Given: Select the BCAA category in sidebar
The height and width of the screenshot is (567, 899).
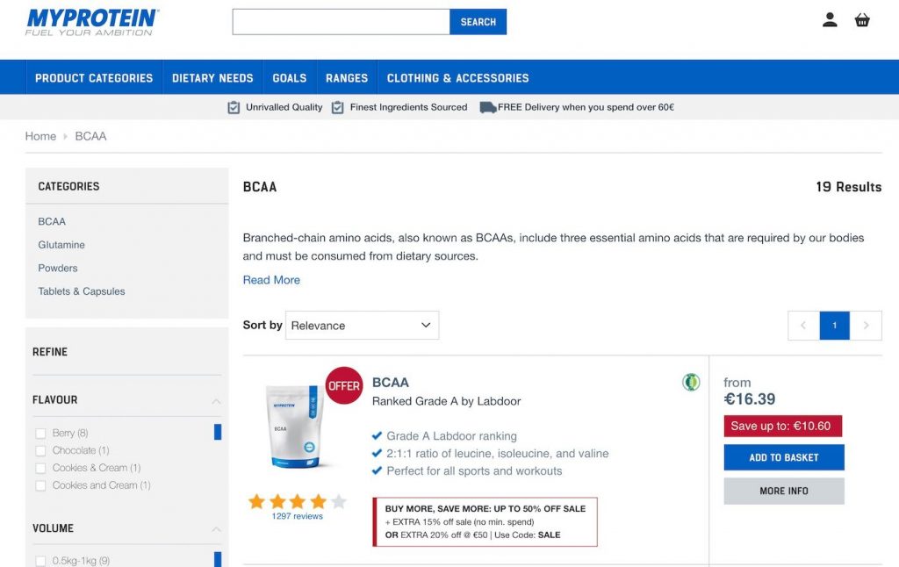Looking at the screenshot, I should click(52, 221).
